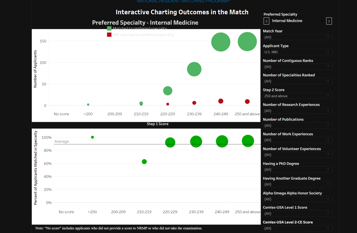Select the green matched bubble at 230-239
357x233 pixels.
[x=194, y=69]
